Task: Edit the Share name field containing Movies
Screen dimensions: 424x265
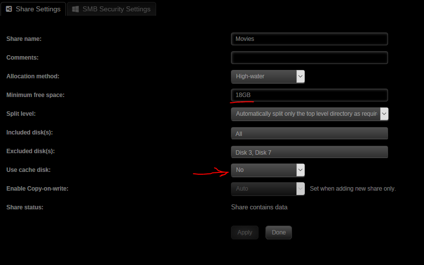Action: pyautogui.click(x=309, y=39)
